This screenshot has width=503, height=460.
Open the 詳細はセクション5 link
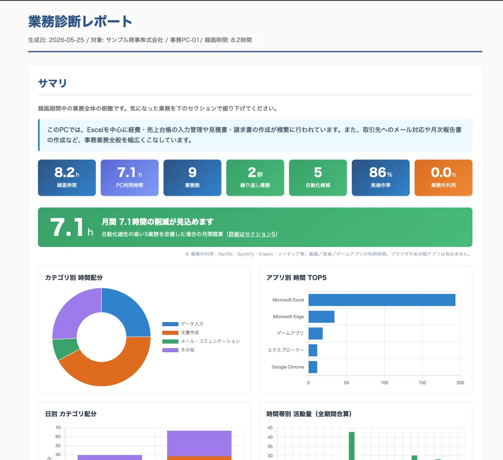pos(252,234)
